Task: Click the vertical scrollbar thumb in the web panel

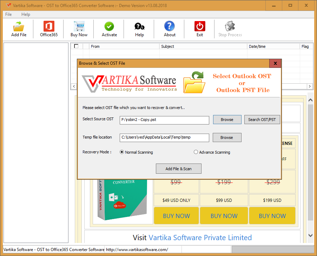Action: [x=310, y=162]
